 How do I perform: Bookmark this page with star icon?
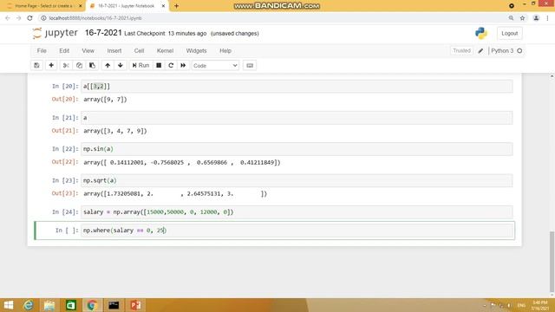[x=522, y=18]
